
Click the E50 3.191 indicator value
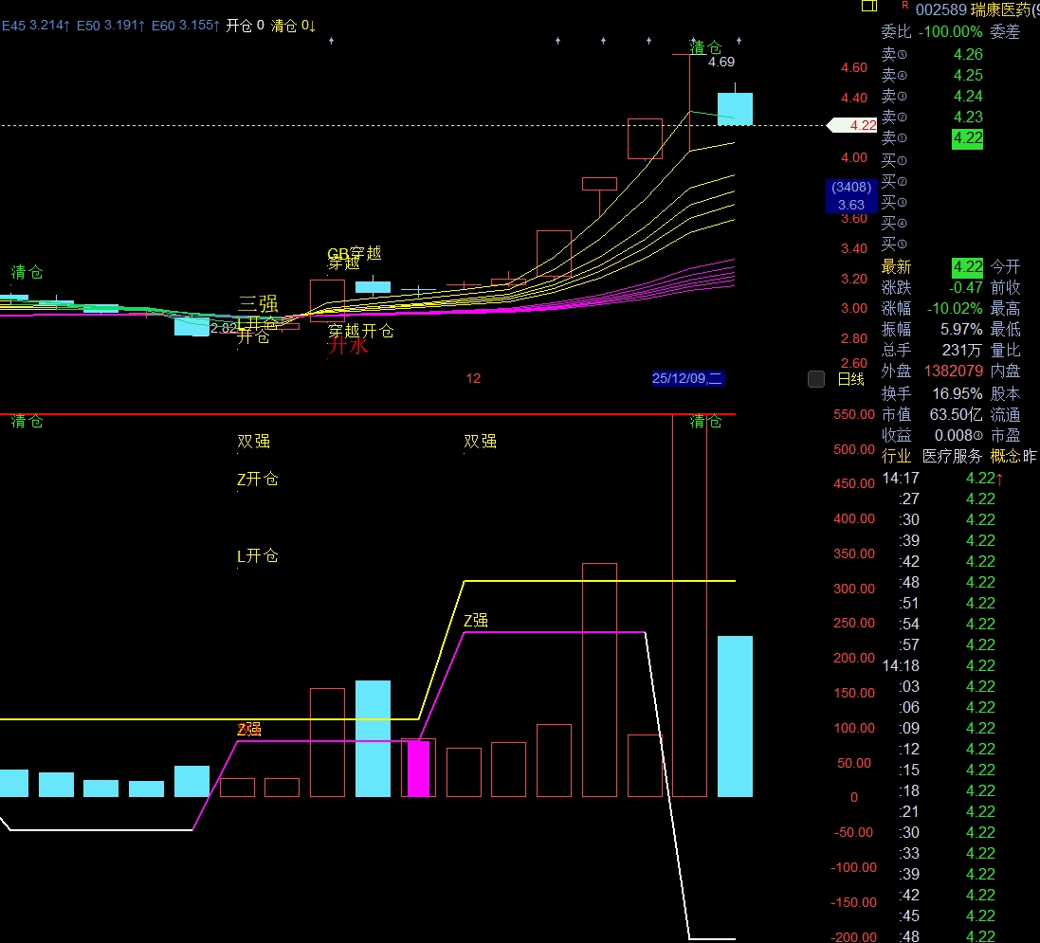click(x=111, y=26)
